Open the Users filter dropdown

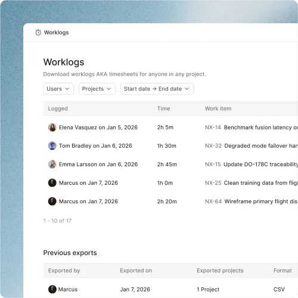pos(58,89)
